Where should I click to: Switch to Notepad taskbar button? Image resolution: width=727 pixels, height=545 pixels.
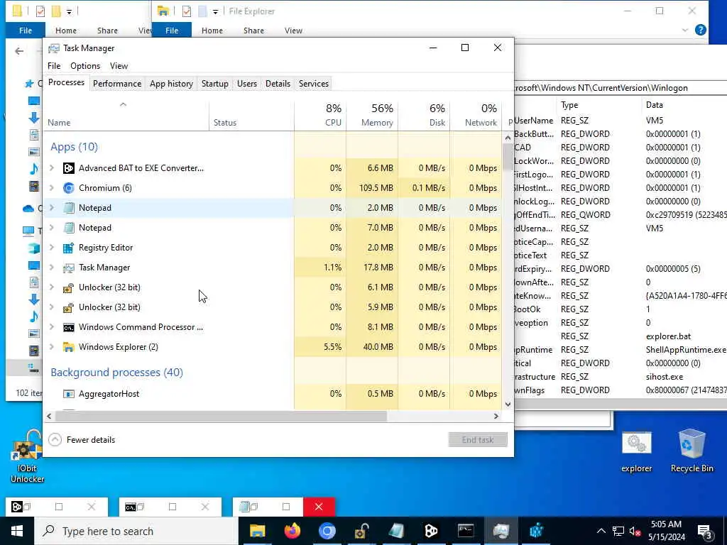[x=396, y=531]
